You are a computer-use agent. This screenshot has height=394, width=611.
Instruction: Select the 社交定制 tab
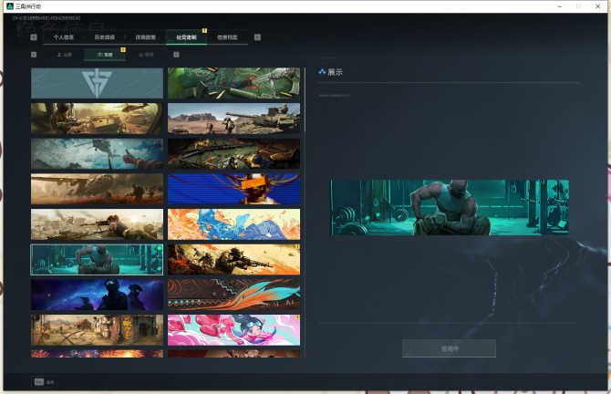click(x=186, y=37)
